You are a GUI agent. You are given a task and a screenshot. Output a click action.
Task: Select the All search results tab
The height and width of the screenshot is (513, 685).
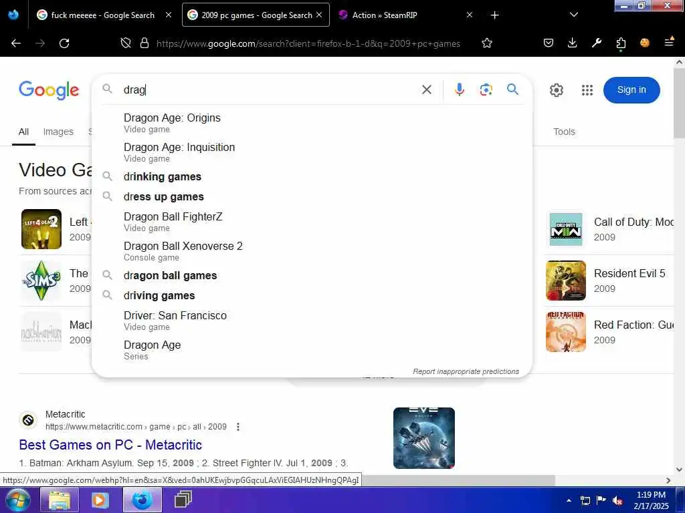(x=23, y=132)
